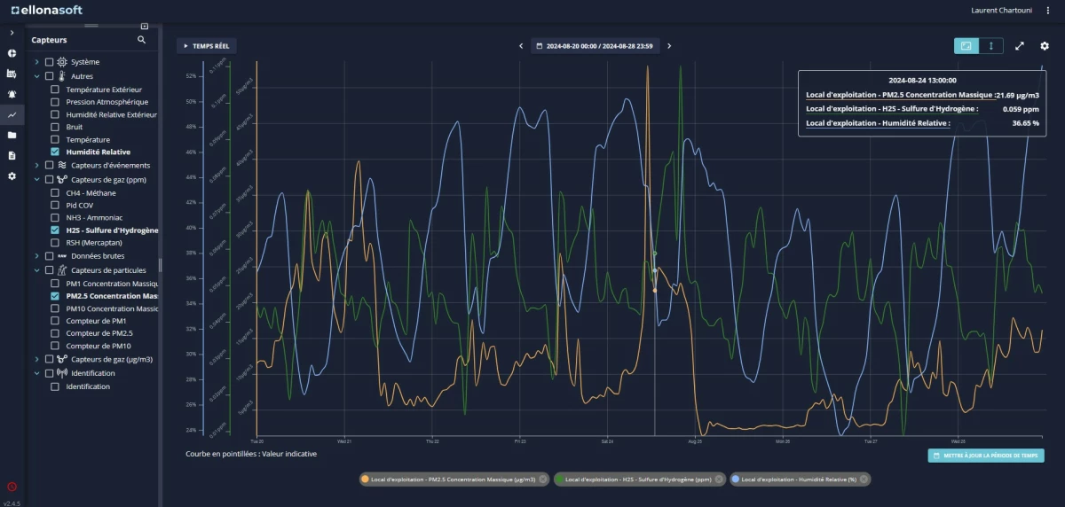Click the search icon in Capteurs panel

pos(142,40)
